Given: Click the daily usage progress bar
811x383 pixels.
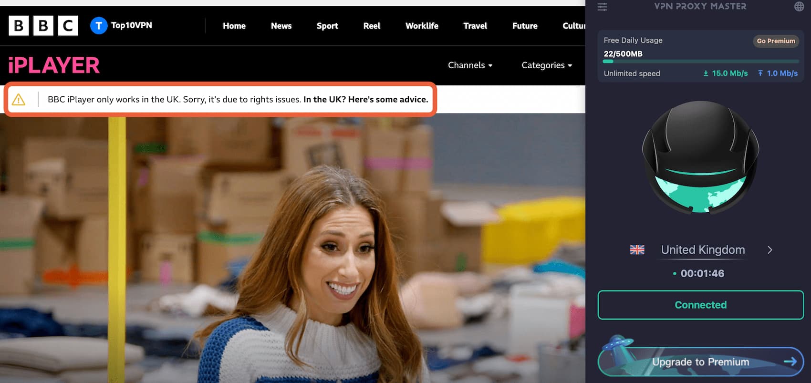Looking at the screenshot, I should point(700,62).
